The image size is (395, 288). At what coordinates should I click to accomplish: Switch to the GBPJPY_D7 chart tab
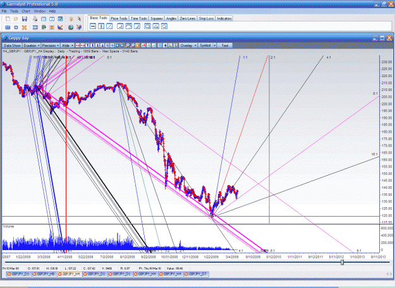pos(197,274)
